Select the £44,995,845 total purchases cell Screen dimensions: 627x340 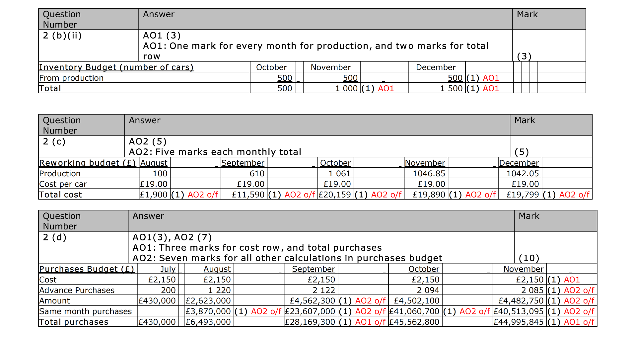pyautogui.click(x=519, y=322)
